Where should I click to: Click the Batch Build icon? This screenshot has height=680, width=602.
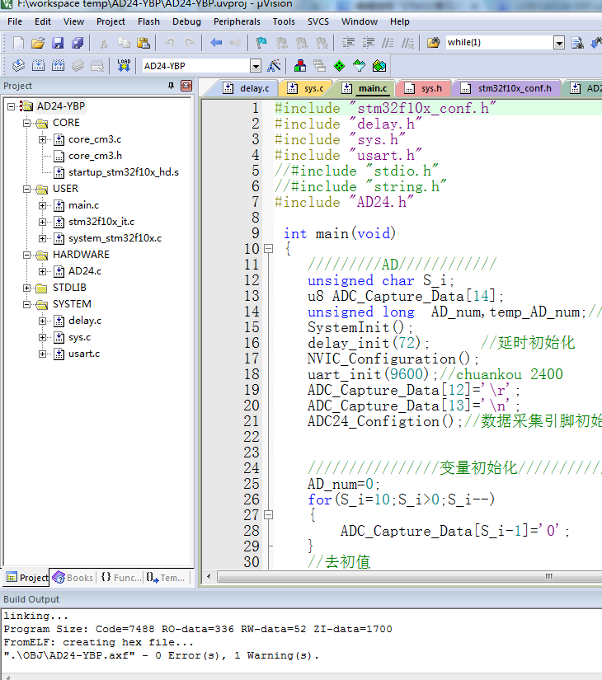click(x=78, y=66)
